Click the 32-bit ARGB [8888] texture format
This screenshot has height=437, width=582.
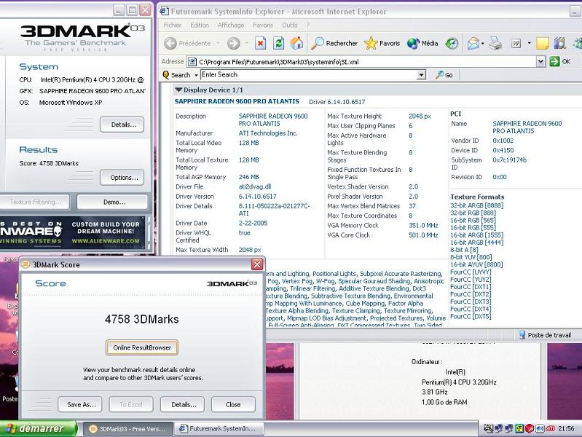[477, 205]
